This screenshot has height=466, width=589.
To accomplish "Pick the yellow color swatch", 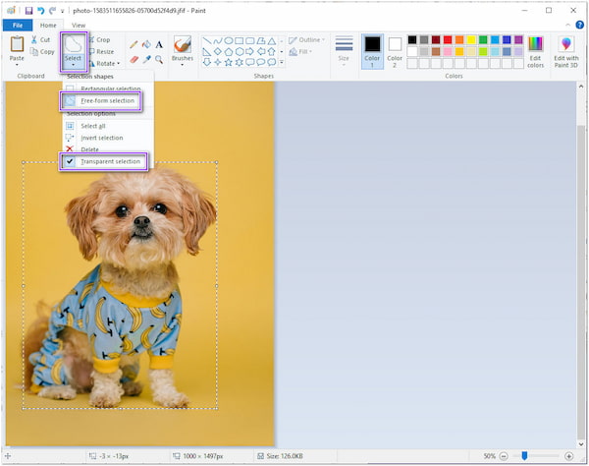I will point(471,39).
